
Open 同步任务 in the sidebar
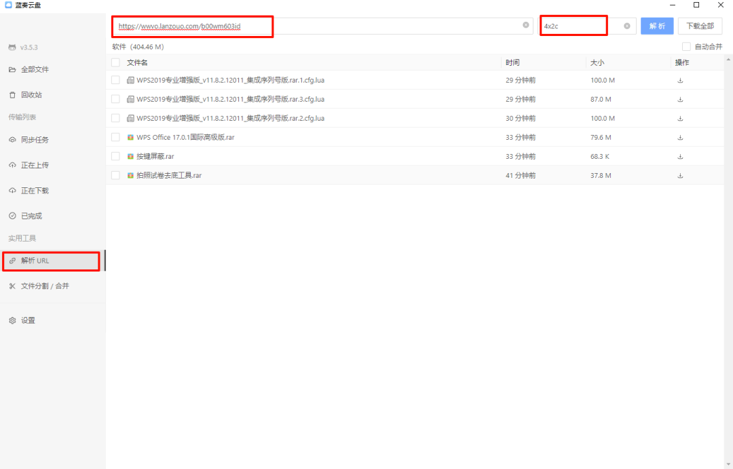point(53,140)
